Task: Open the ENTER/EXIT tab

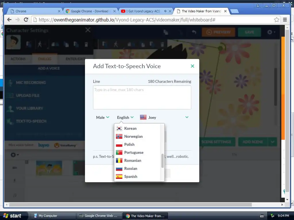Action: point(75,59)
